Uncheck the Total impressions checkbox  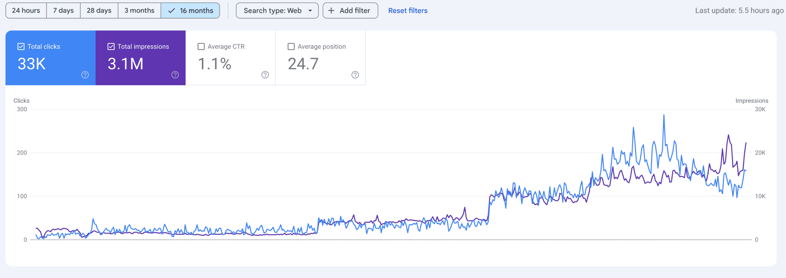click(111, 47)
